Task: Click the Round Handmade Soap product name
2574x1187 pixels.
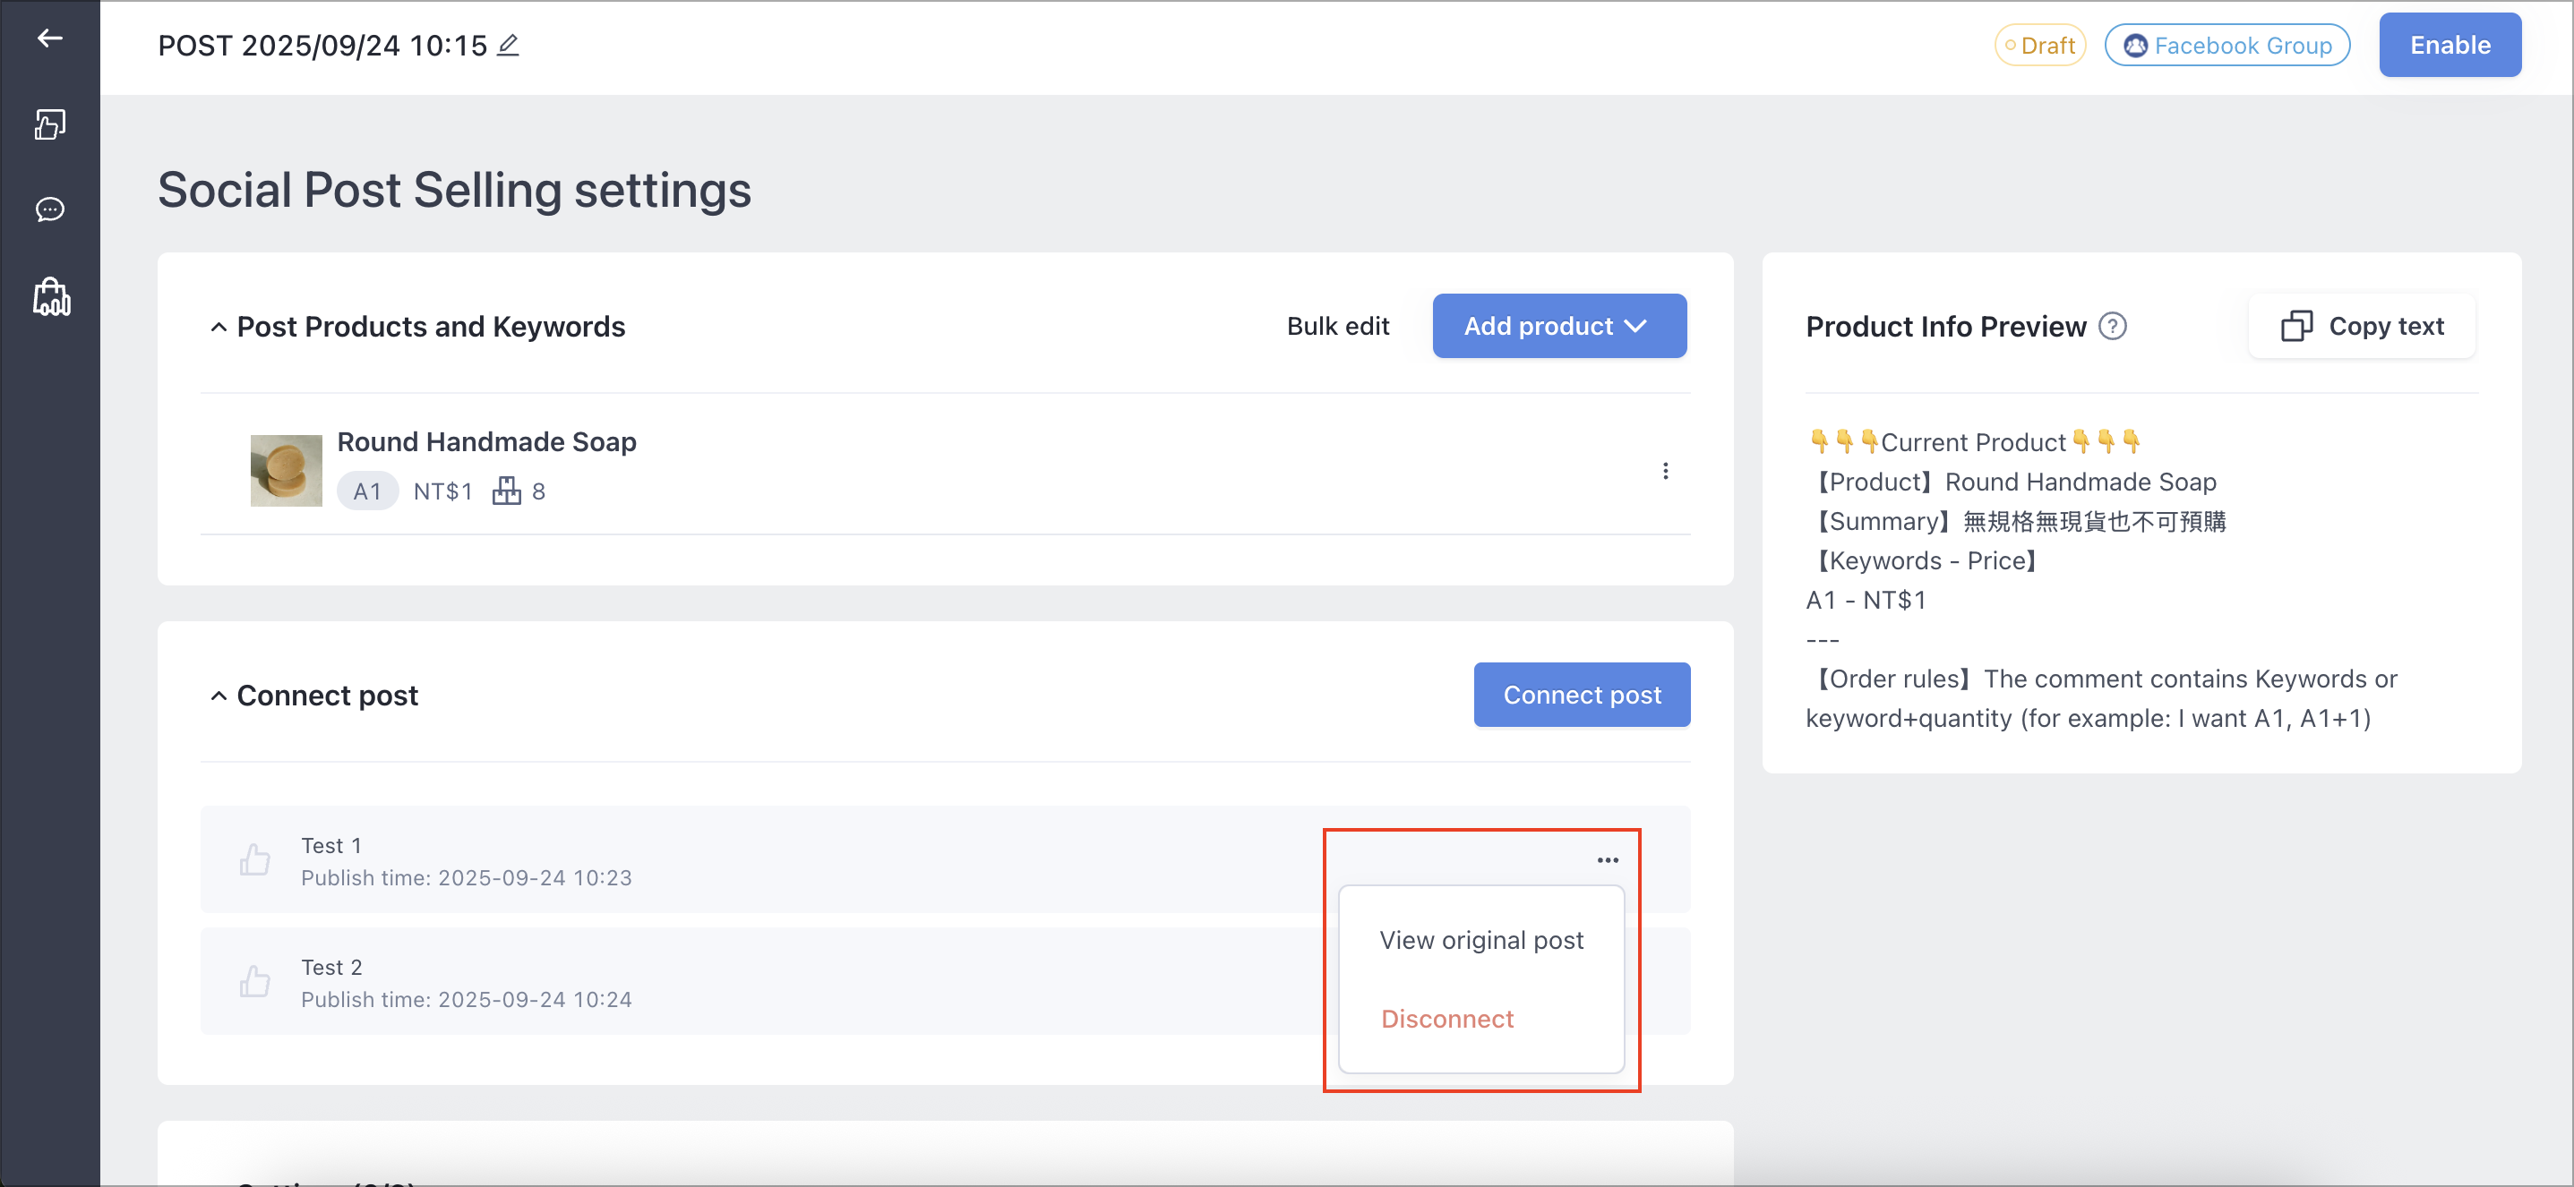Action: 486,441
